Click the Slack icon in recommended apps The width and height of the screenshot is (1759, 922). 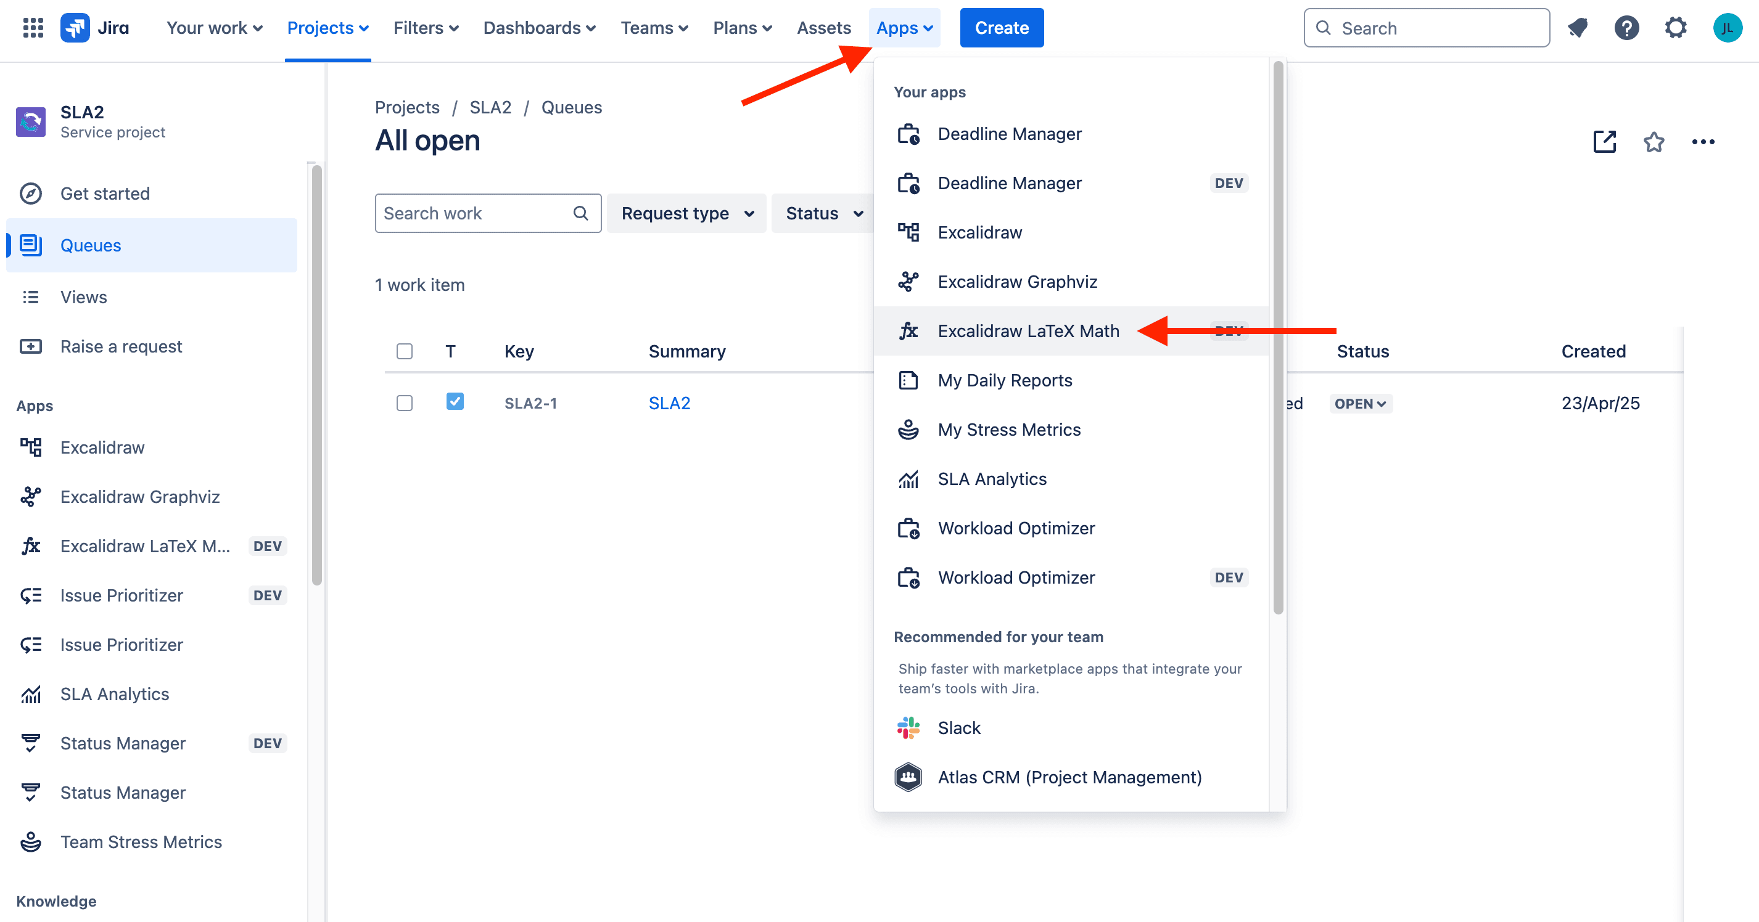pyautogui.click(x=908, y=728)
